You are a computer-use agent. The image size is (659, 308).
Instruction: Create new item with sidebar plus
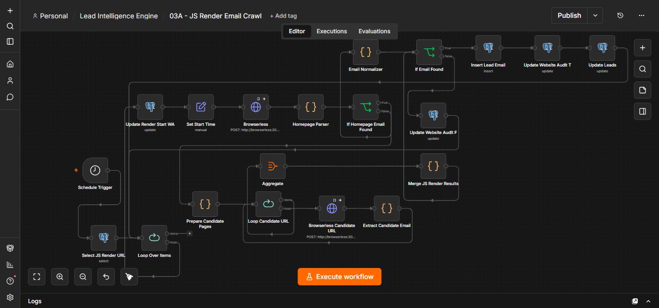[x=10, y=11]
